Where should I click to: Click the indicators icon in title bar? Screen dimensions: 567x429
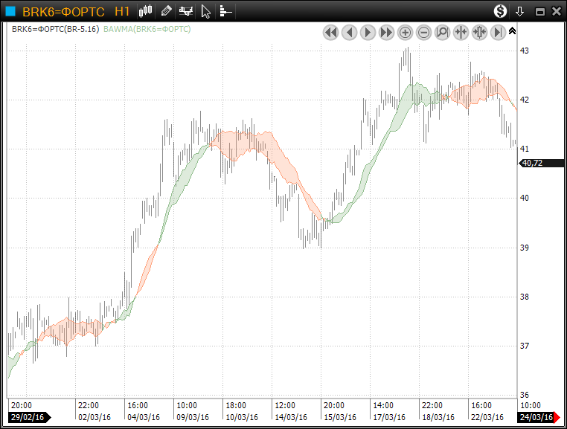(186, 11)
